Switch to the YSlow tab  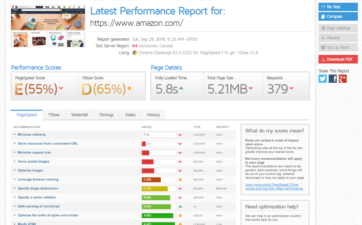point(54,115)
